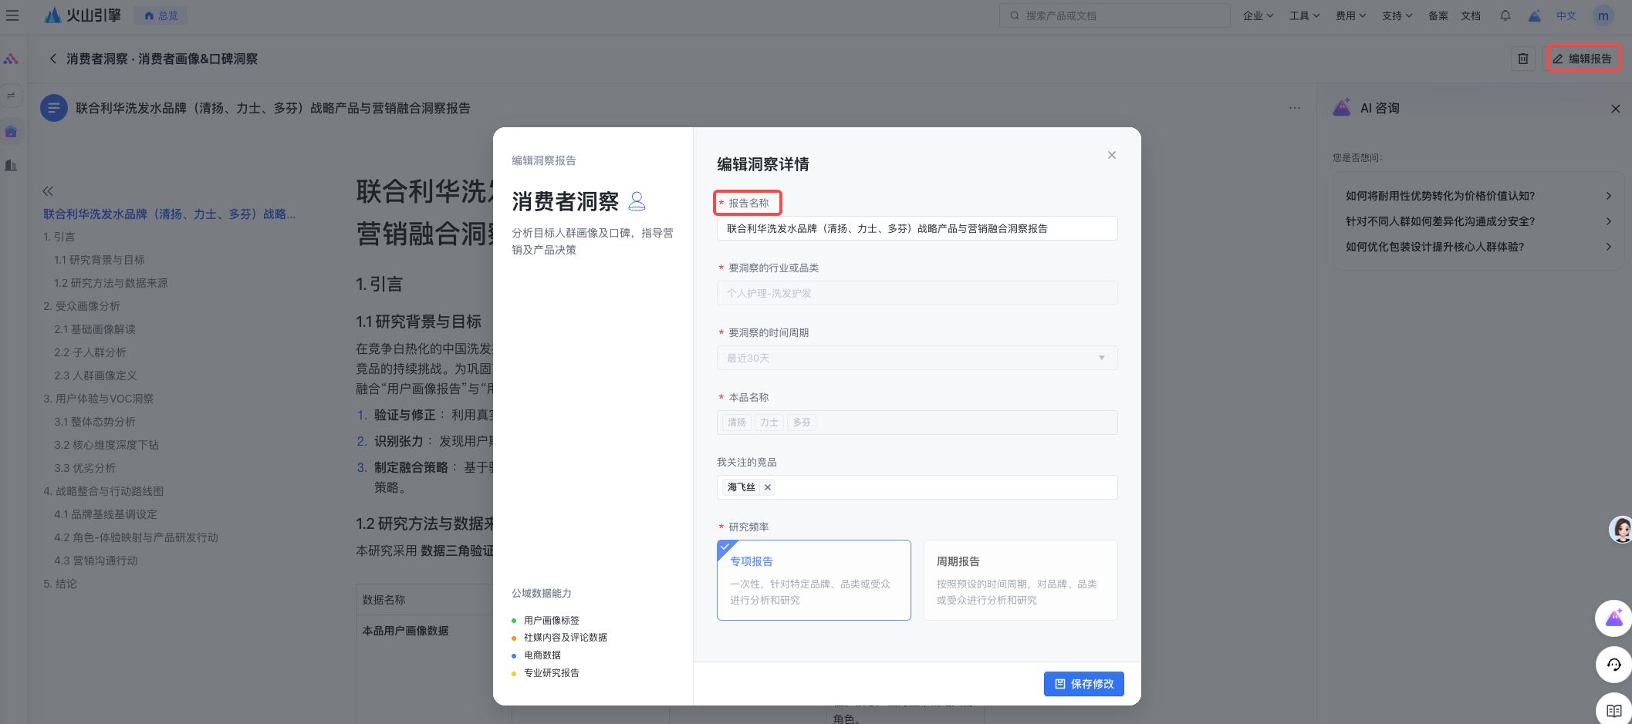This screenshot has width=1632, height=724.
Task: Open outline root 联合利华洗发水品牌 title
Action: 170,214
